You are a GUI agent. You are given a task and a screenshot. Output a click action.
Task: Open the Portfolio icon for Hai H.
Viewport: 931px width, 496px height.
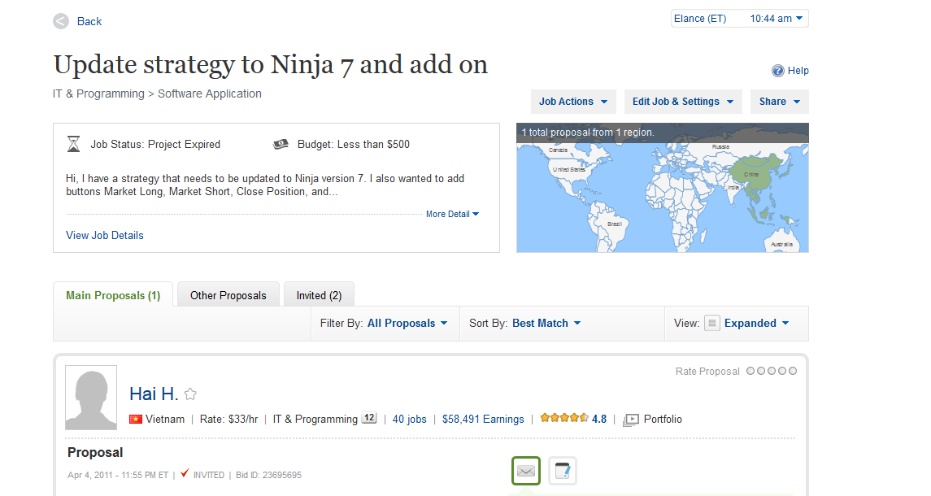tap(631, 420)
